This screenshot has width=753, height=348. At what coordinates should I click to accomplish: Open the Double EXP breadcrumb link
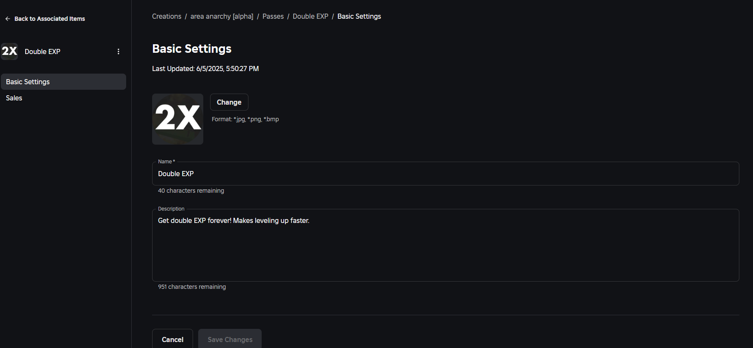coord(310,16)
